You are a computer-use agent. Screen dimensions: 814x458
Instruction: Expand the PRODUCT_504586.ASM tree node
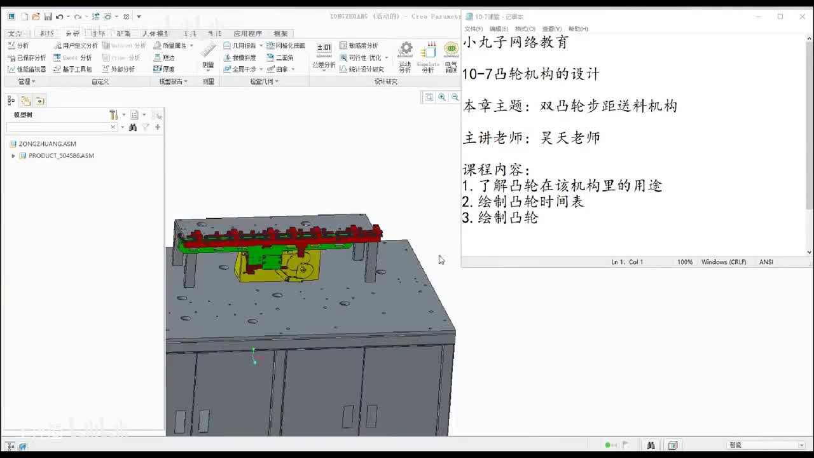13,156
